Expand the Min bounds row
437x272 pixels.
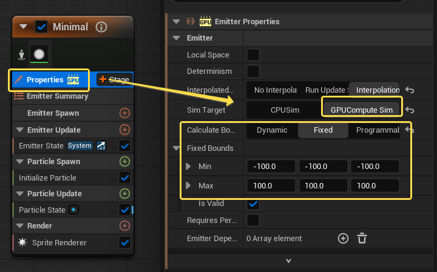(x=188, y=167)
